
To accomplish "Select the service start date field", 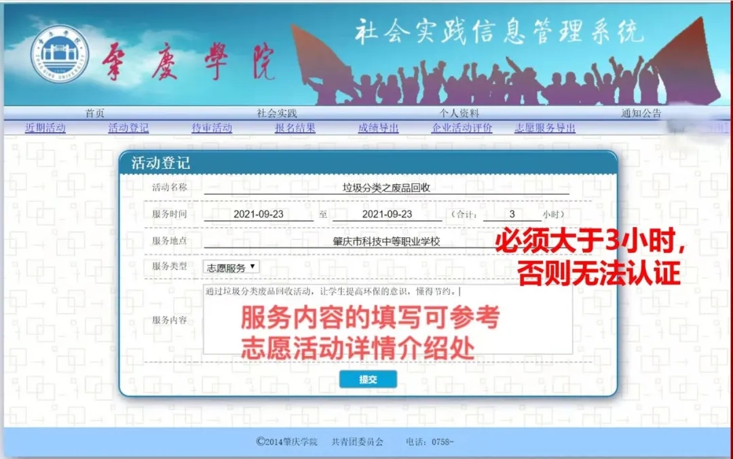I will click(x=259, y=214).
